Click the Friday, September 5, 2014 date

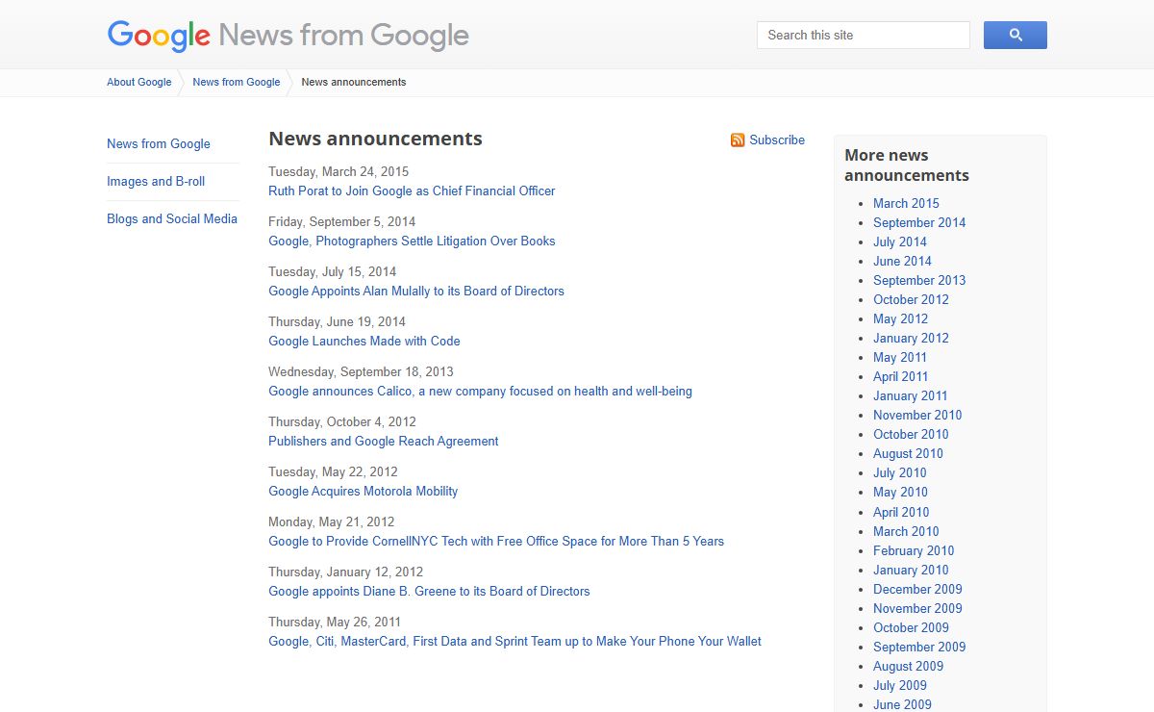[342, 221]
